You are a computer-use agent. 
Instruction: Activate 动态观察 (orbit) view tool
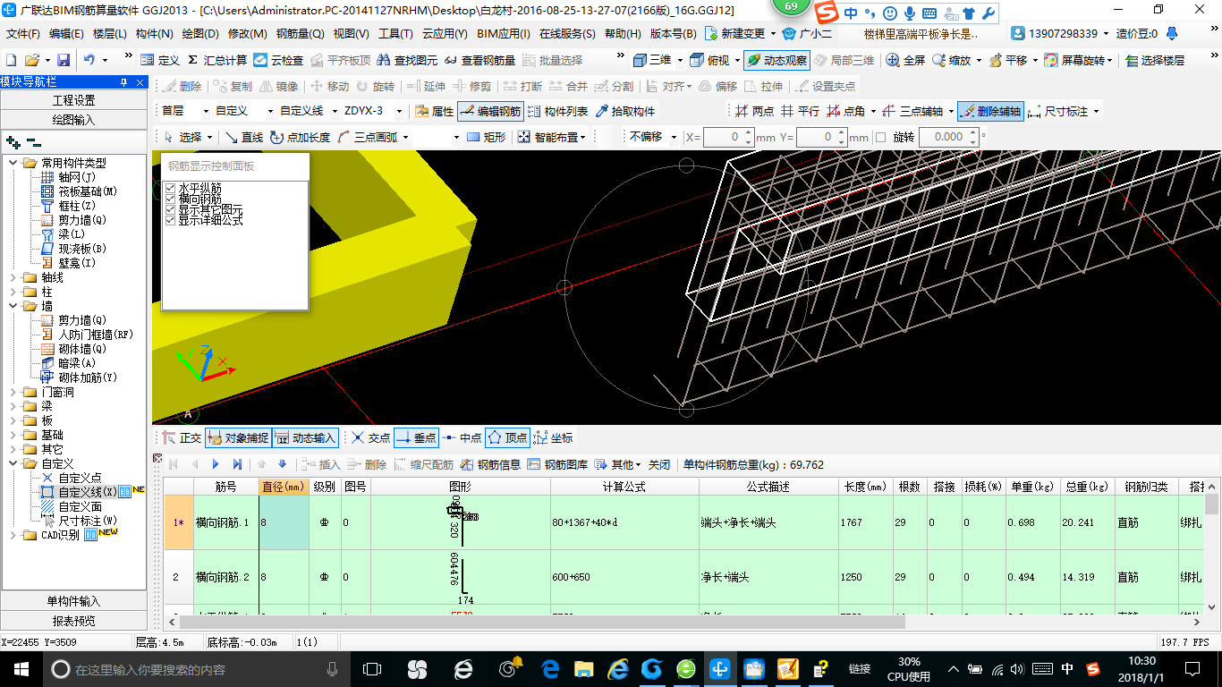pyautogui.click(x=776, y=60)
